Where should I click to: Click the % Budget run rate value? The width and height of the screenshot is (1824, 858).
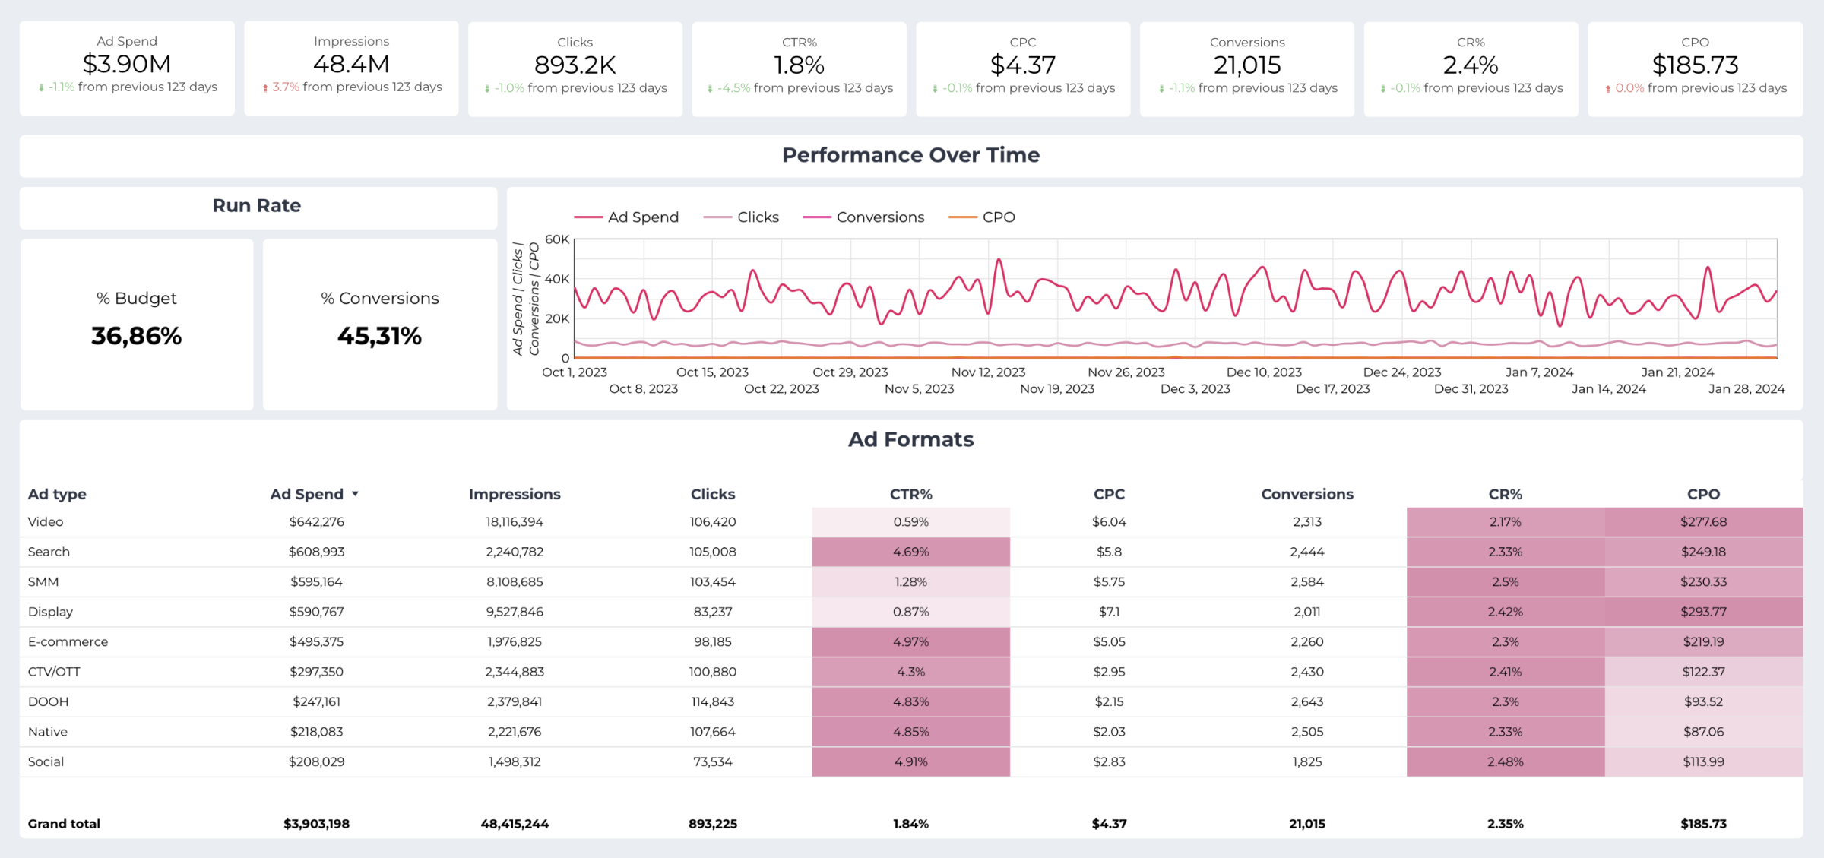(x=137, y=334)
